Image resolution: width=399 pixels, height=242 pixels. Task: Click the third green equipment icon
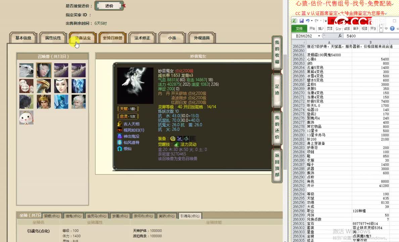pos(186,138)
